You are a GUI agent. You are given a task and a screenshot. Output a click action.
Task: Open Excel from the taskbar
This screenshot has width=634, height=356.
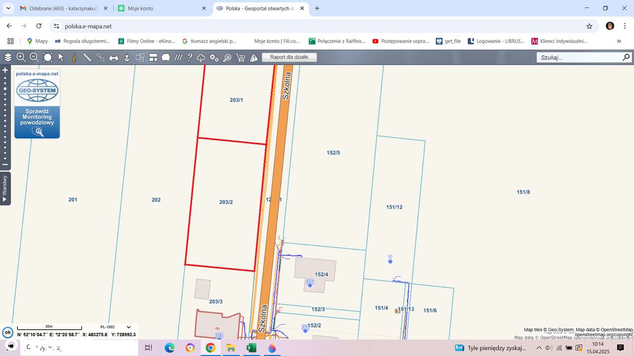251,348
